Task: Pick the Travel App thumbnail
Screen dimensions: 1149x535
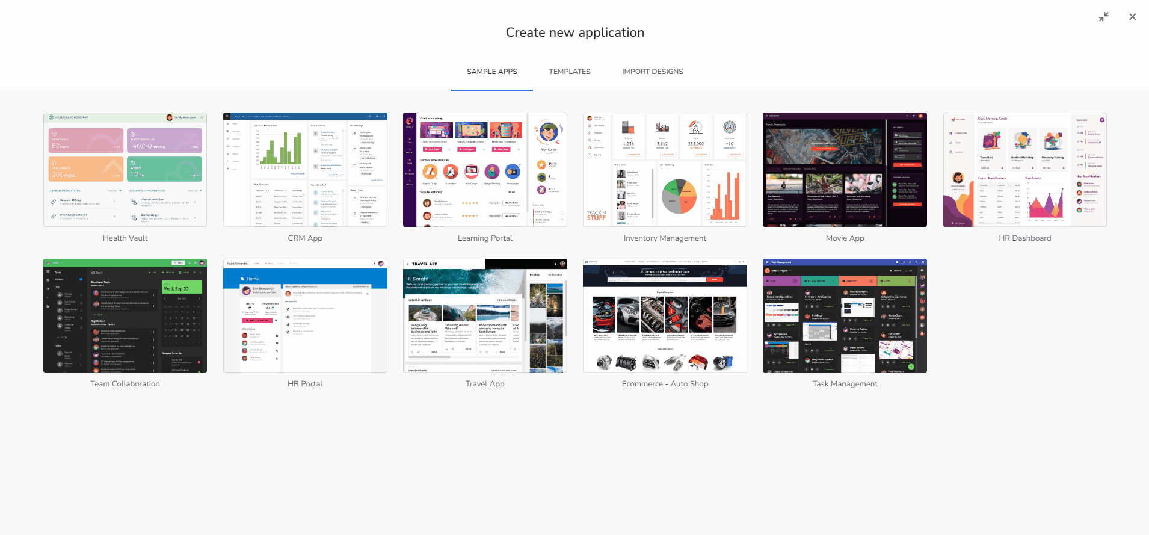Action: click(485, 316)
